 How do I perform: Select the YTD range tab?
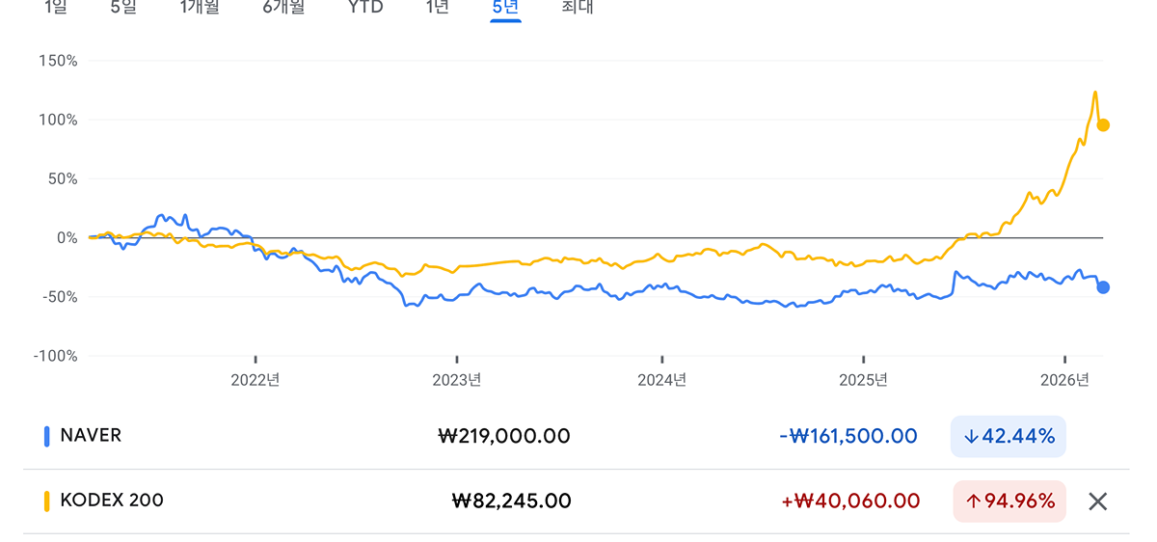pos(365,8)
